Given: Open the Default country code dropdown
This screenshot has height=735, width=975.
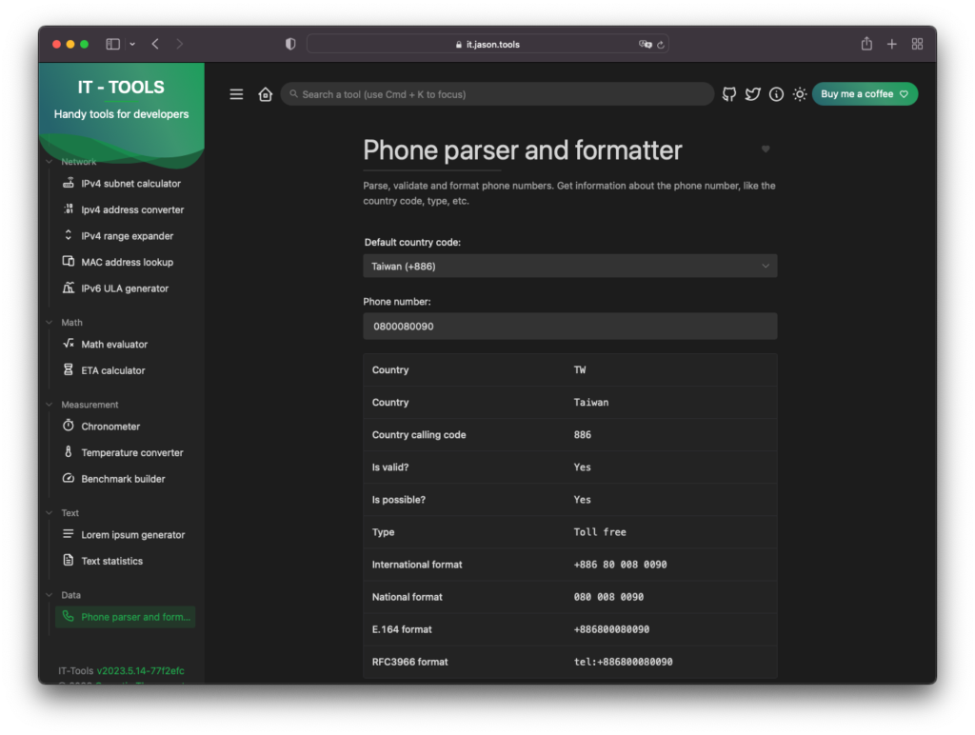Looking at the screenshot, I should tap(569, 267).
